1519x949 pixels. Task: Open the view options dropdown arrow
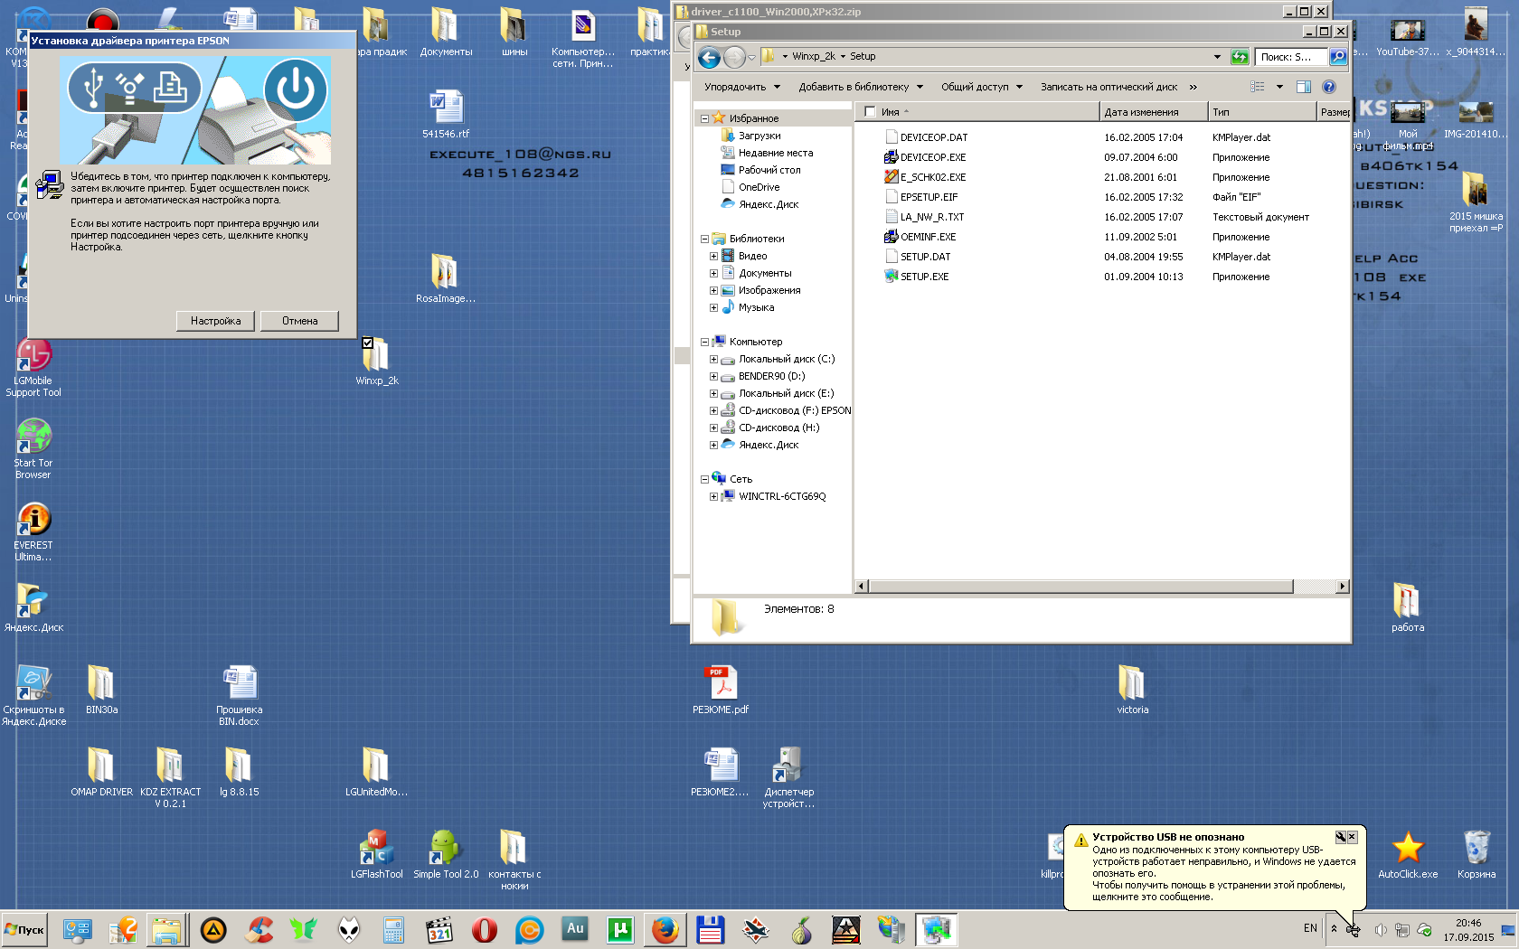point(1279,87)
